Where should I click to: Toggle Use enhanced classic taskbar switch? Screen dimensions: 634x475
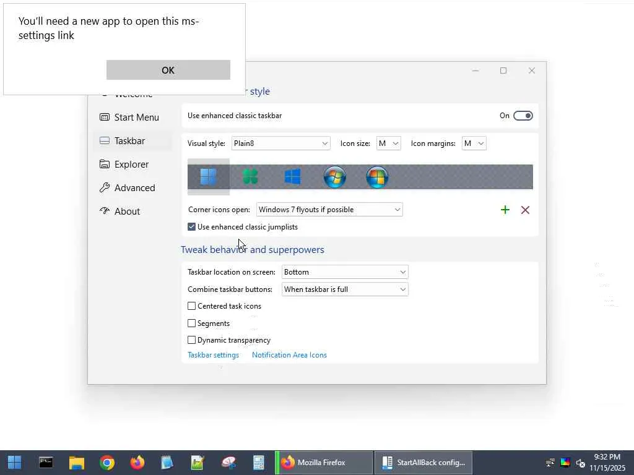(523, 116)
